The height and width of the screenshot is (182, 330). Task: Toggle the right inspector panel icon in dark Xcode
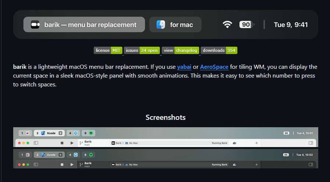pyautogui.click(x=311, y=164)
